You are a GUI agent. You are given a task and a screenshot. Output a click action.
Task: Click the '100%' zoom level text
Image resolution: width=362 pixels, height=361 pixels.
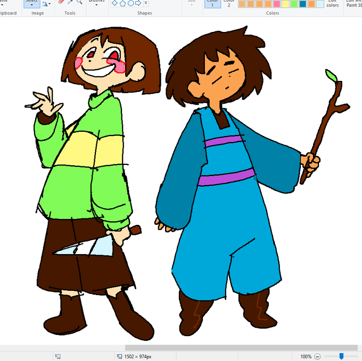306,357
